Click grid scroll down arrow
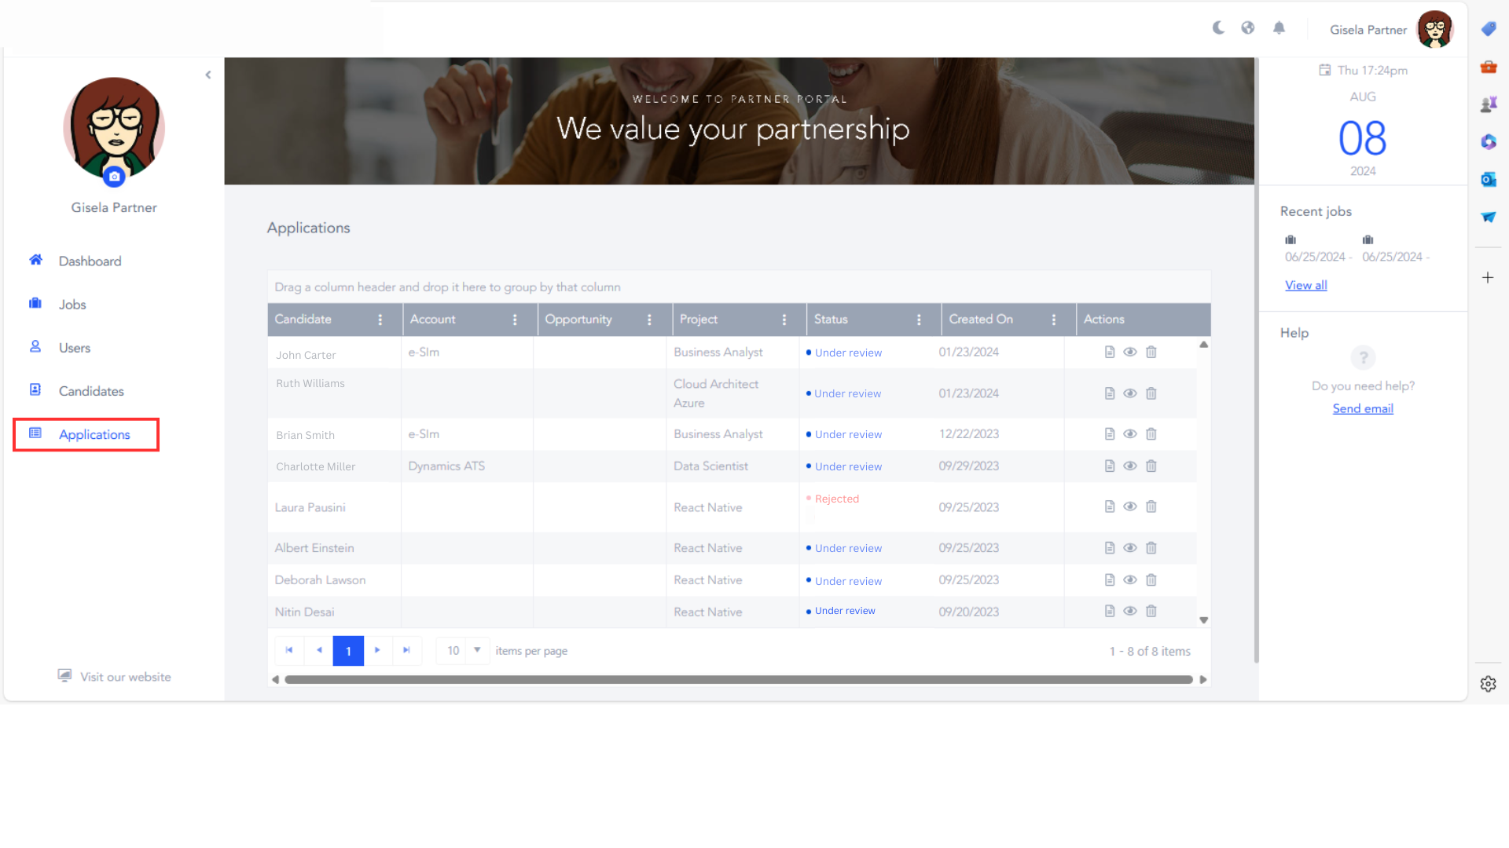This screenshot has width=1509, height=848. point(1204,620)
